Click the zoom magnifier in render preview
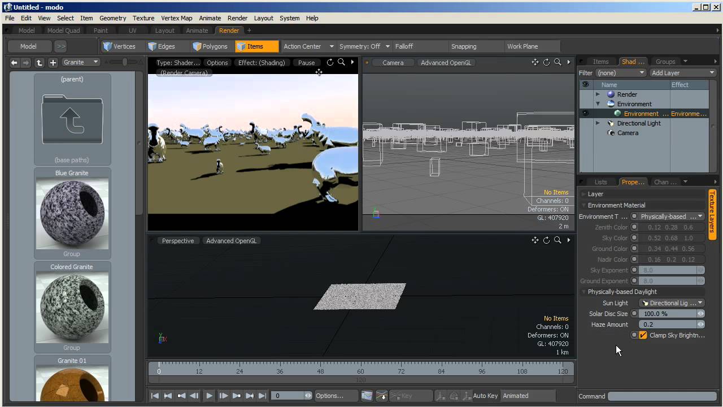This screenshot has height=407, width=723. coord(341,62)
